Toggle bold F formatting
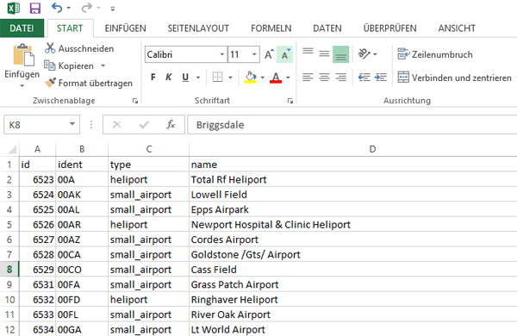 point(153,78)
